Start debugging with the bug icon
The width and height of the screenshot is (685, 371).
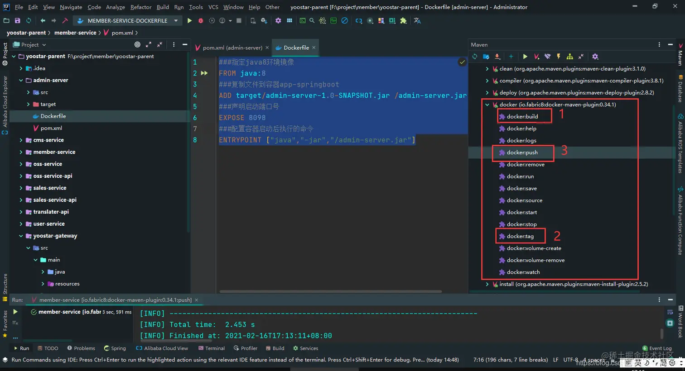201,20
